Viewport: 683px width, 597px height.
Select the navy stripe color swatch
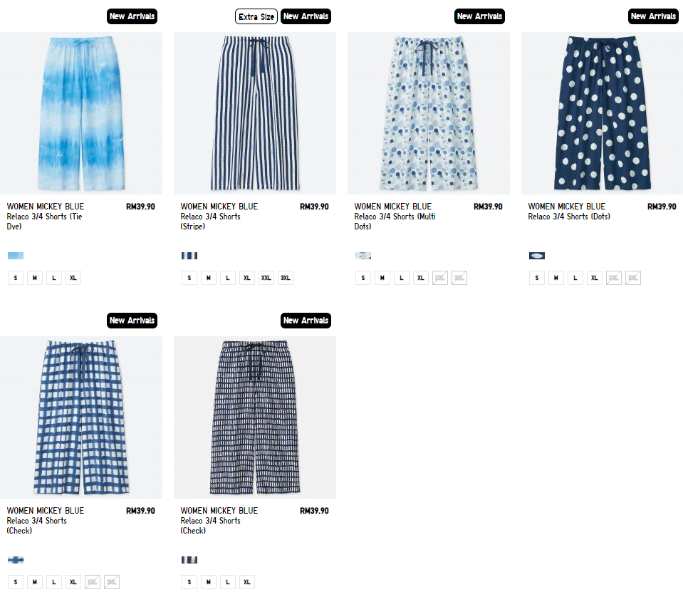point(189,256)
